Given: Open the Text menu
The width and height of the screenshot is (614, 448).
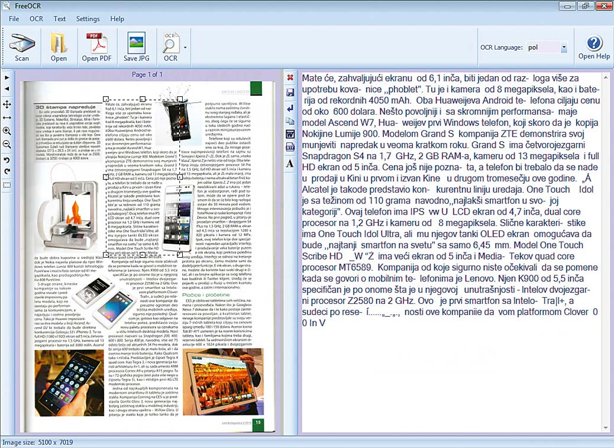Looking at the screenshot, I should 60,19.
